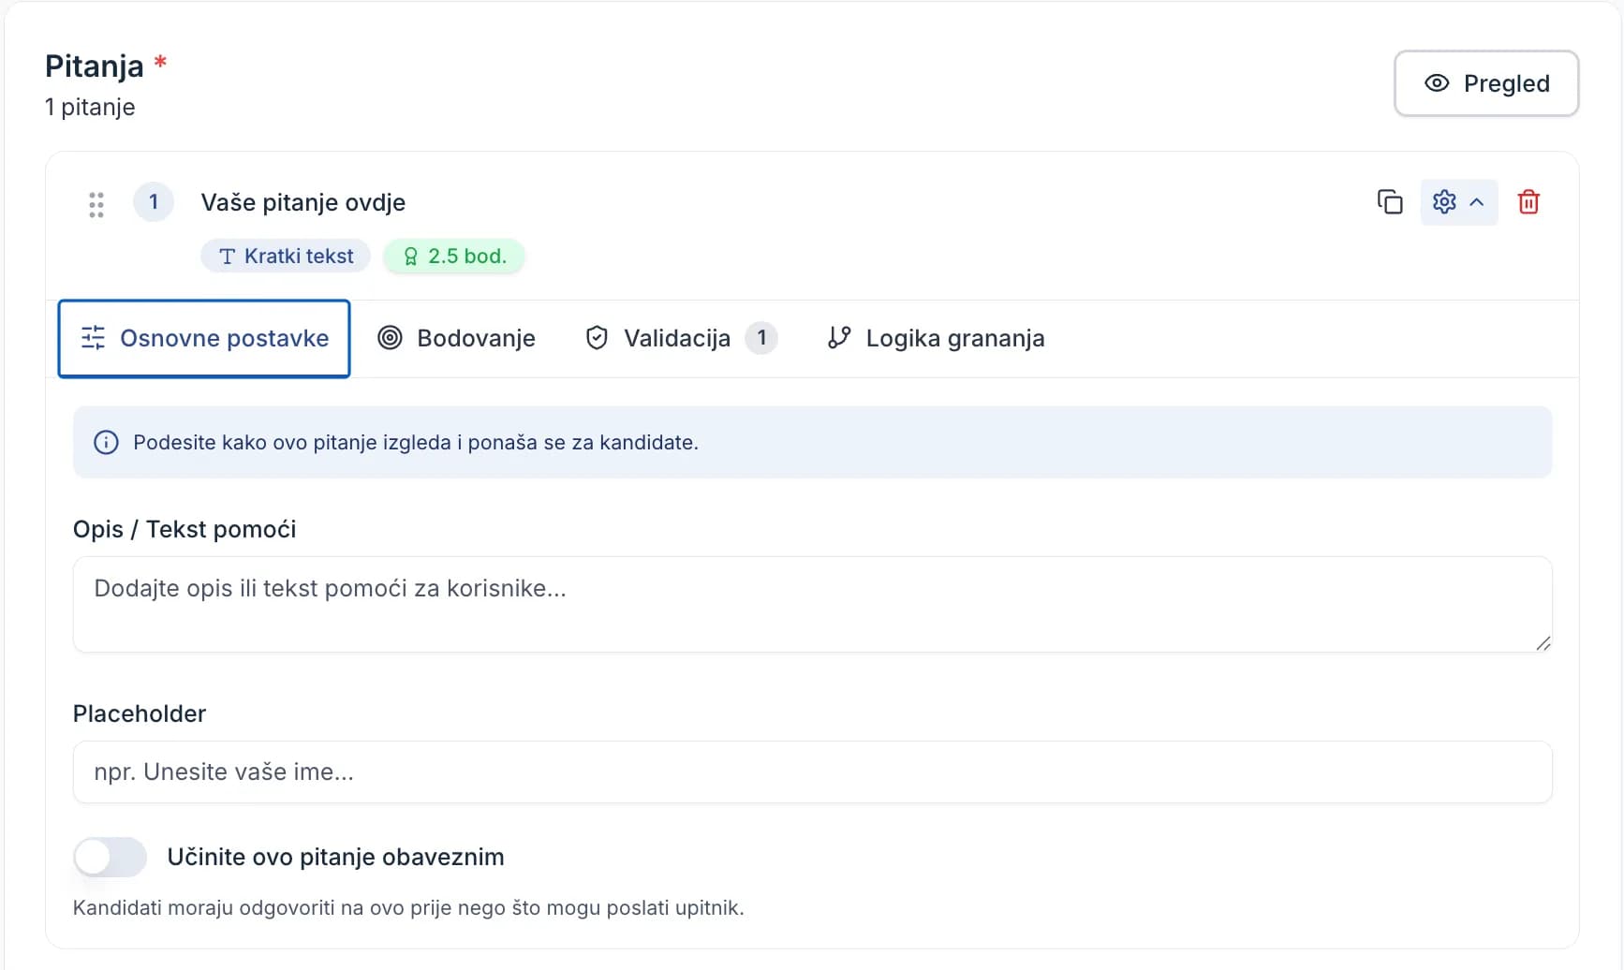Click the 'Podesite kako ovo pitanje izgleda' text
The image size is (1624, 970).
tap(416, 443)
